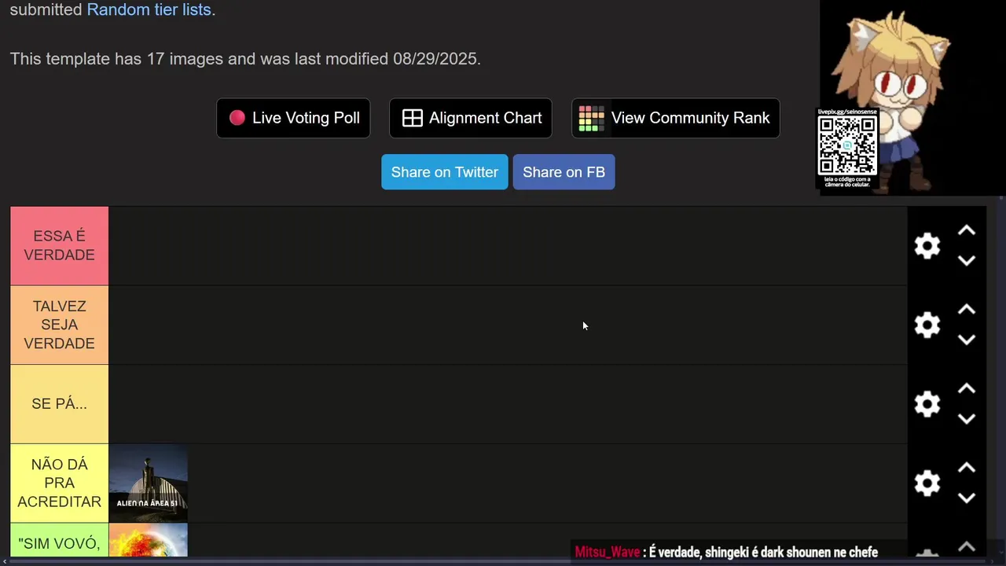
Task: Click the "SIM VOVÓ," green tier label
Action: [59, 541]
